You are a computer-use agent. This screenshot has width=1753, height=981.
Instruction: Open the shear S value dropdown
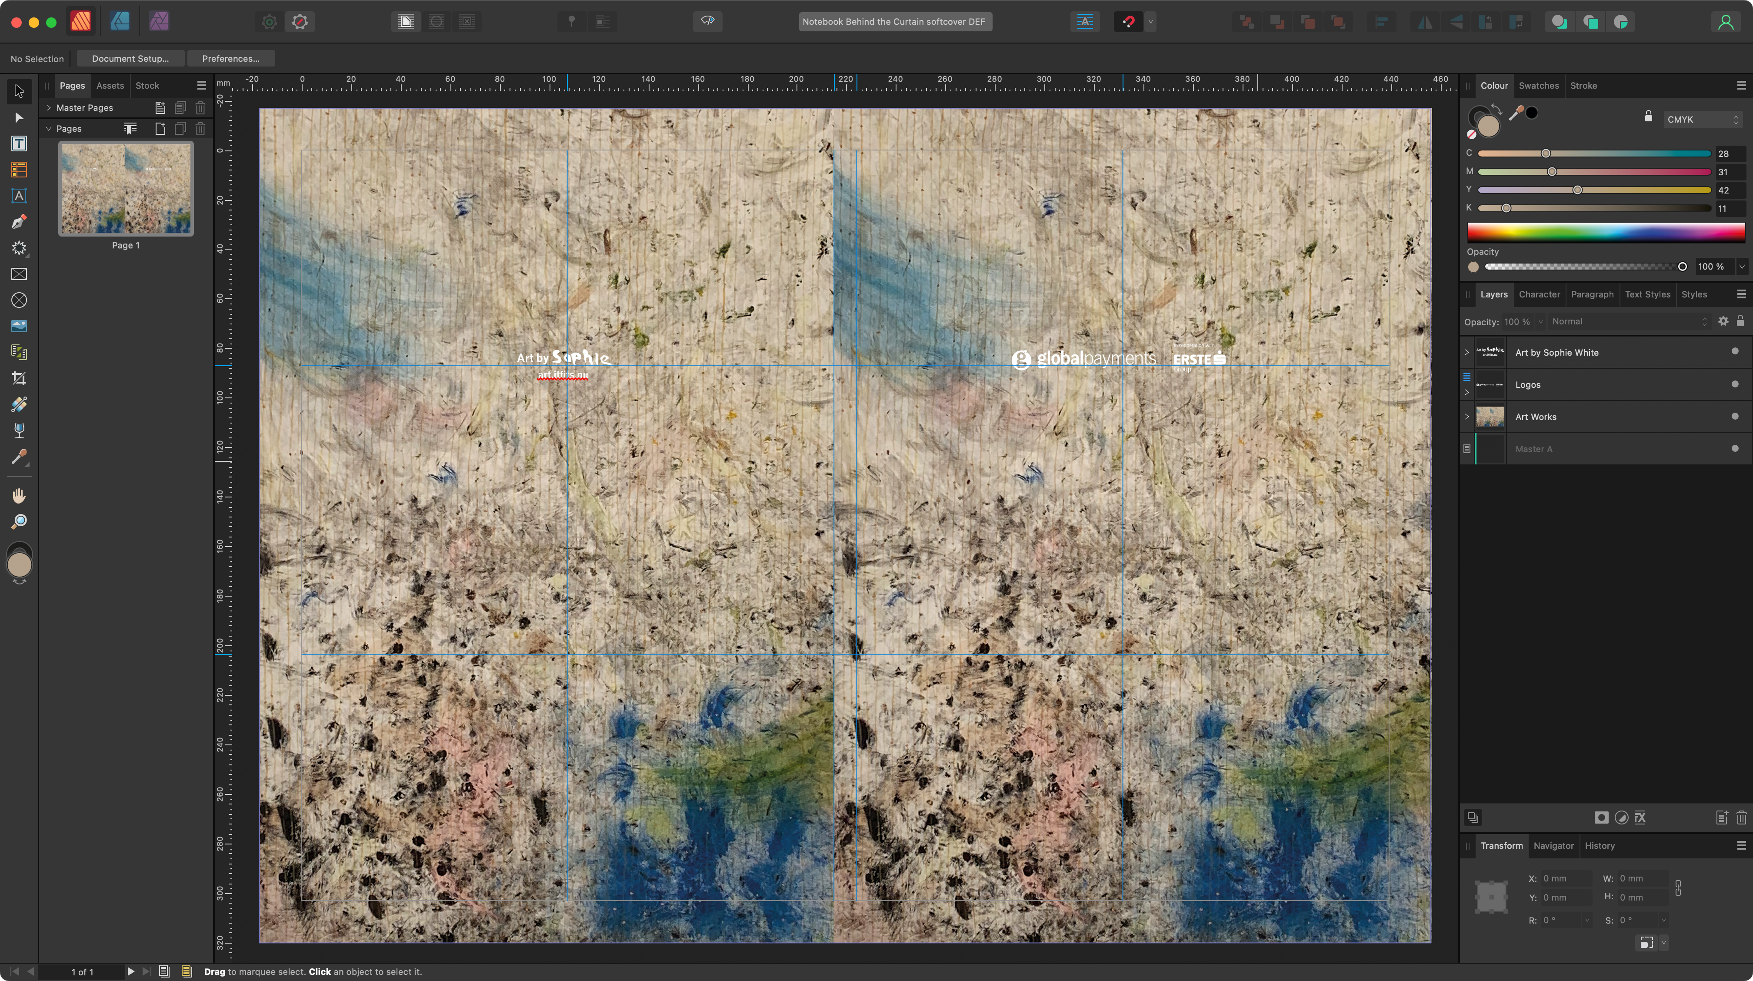[1663, 920]
